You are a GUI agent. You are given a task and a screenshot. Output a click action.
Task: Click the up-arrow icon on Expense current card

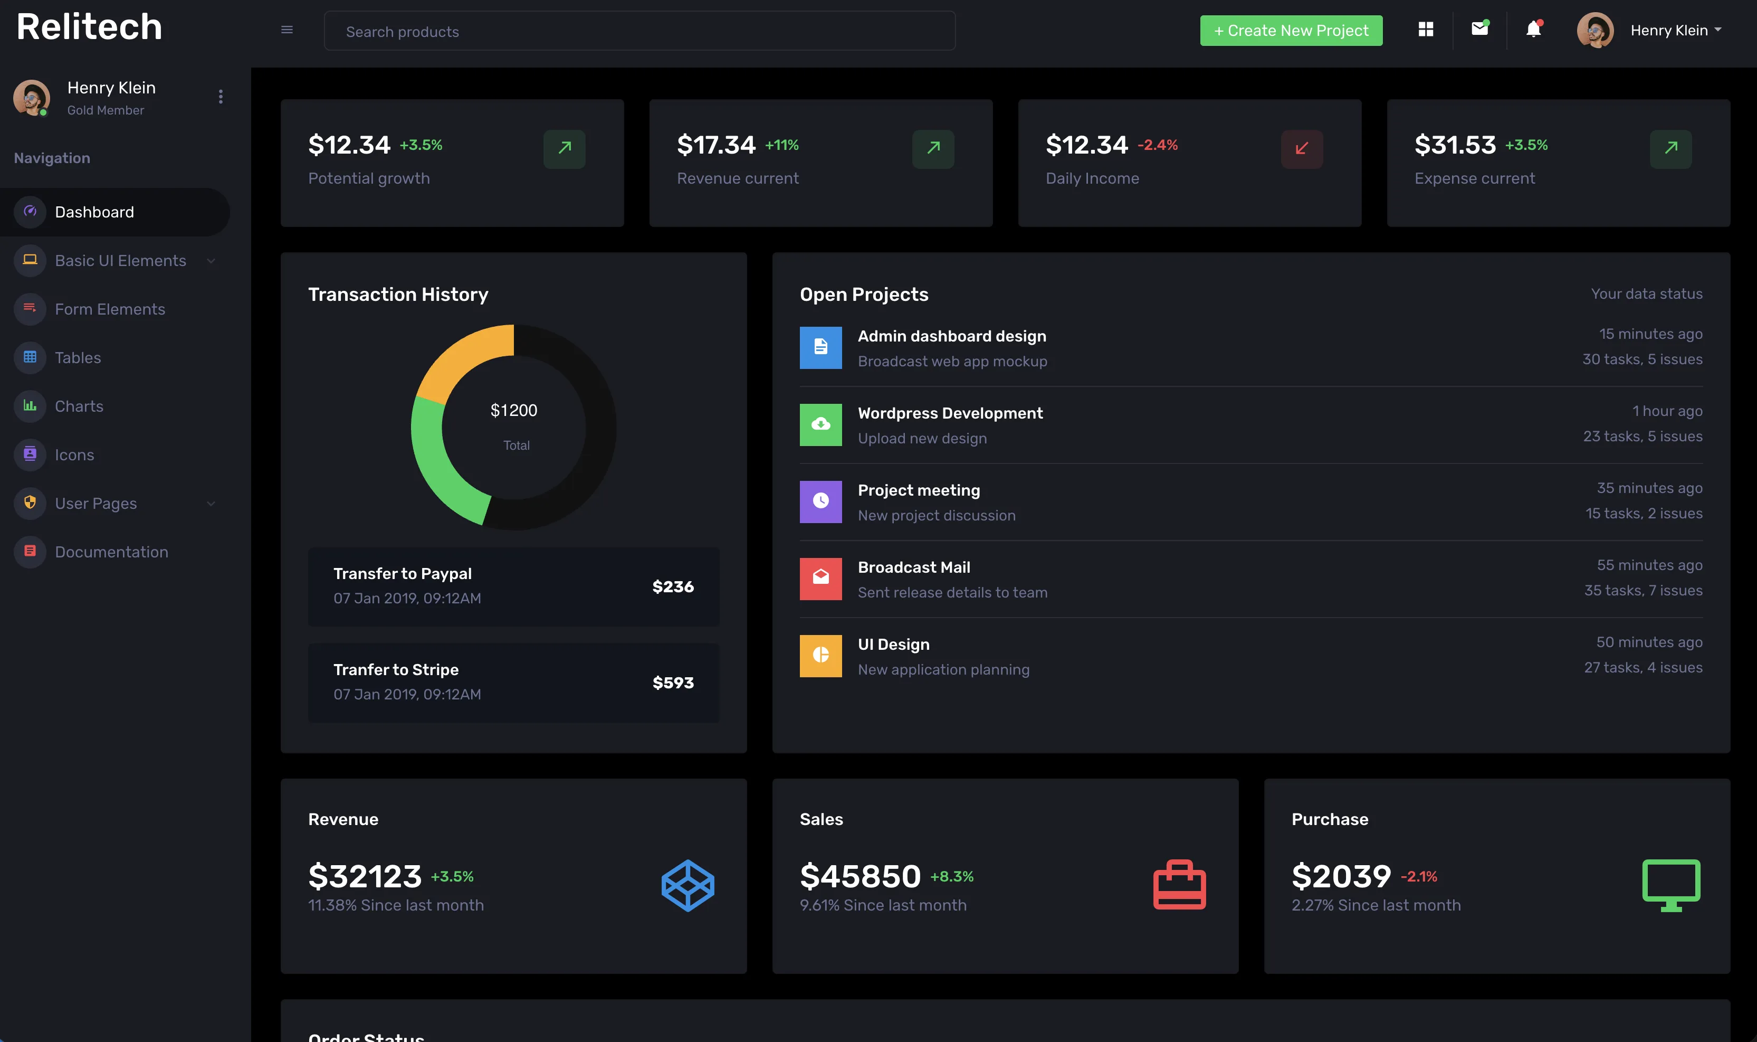pyautogui.click(x=1672, y=148)
